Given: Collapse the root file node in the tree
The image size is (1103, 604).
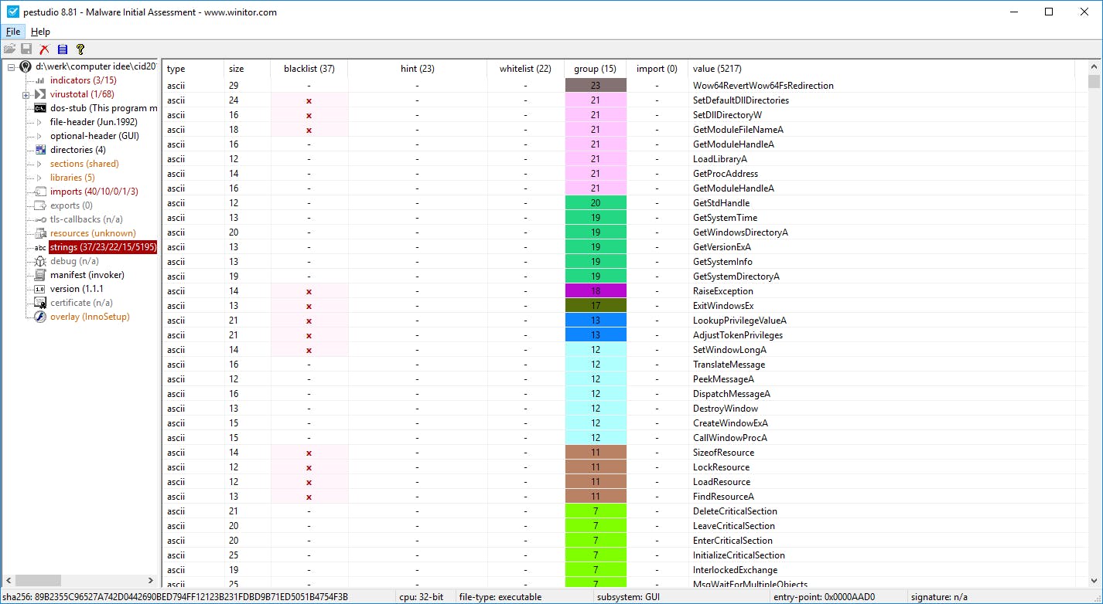Looking at the screenshot, I should tap(11, 66).
